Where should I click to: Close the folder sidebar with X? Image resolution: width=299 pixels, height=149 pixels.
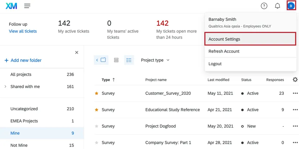click(x=77, y=53)
